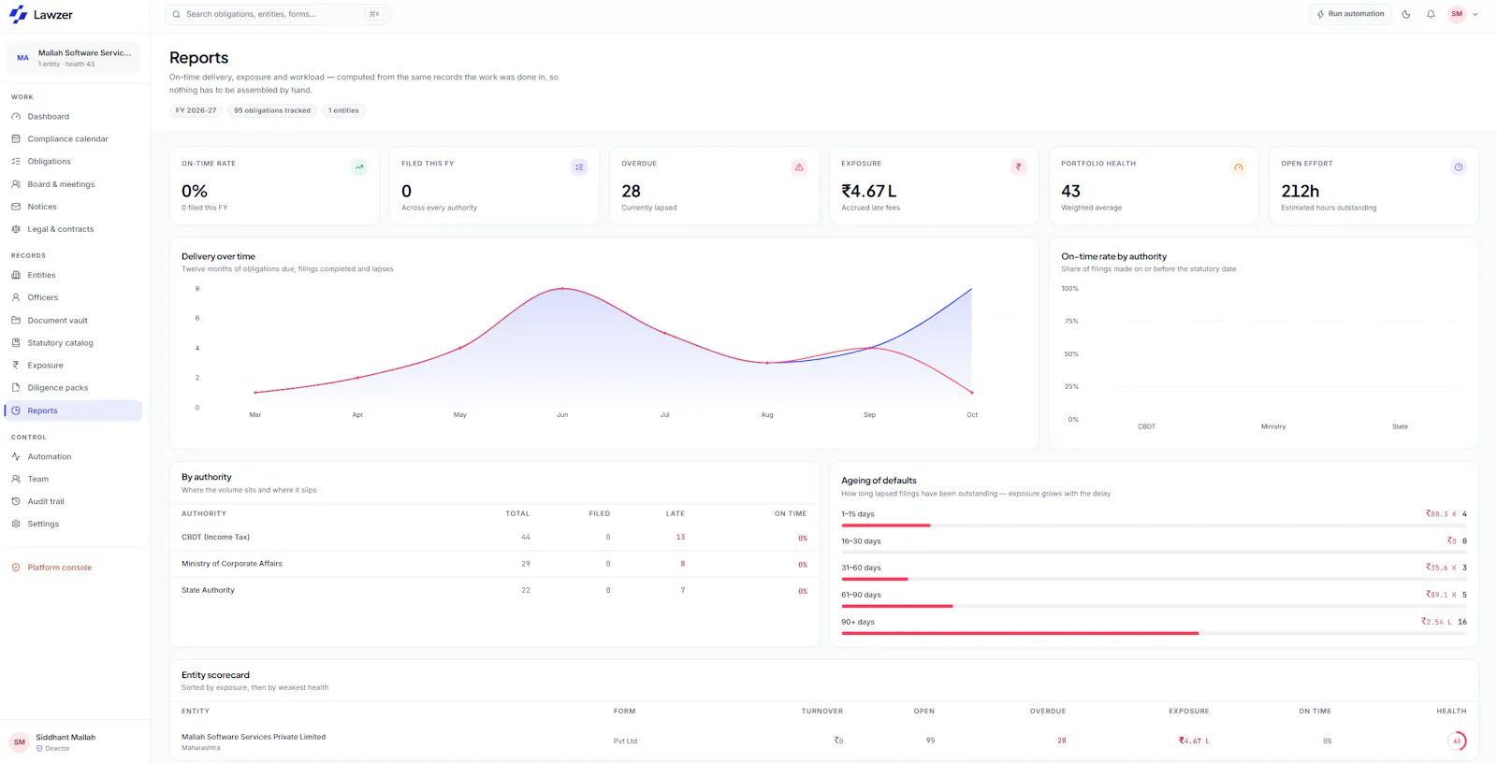
Task: Click the Statutory catalog book icon
Action: pos(16,343)
